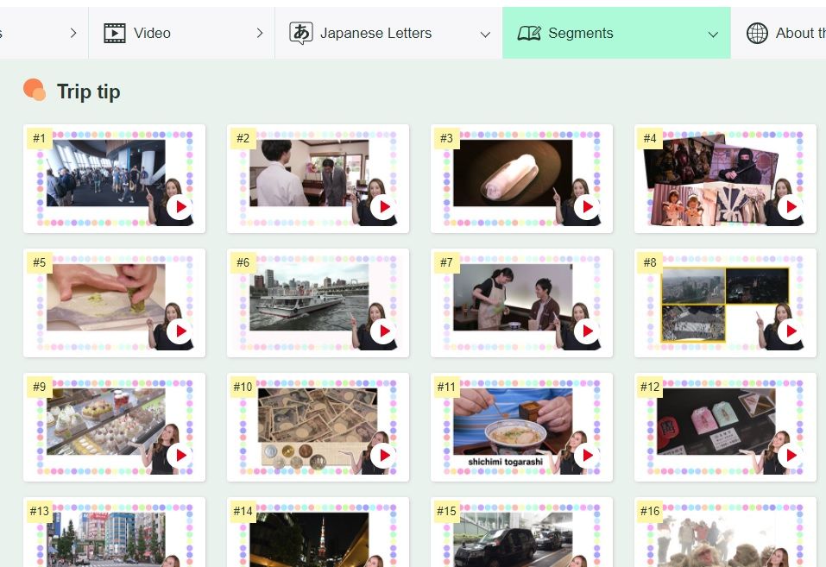Image resolution: width=826 pixels, height=567 pixels.
Task: Click the "Trip tip" section heading
Action: 89,91
